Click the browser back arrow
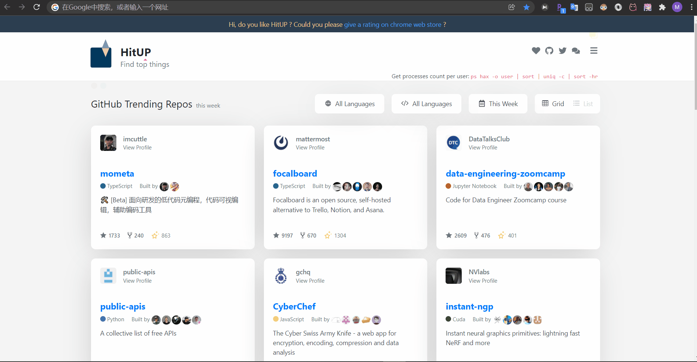 click(7, 7)
